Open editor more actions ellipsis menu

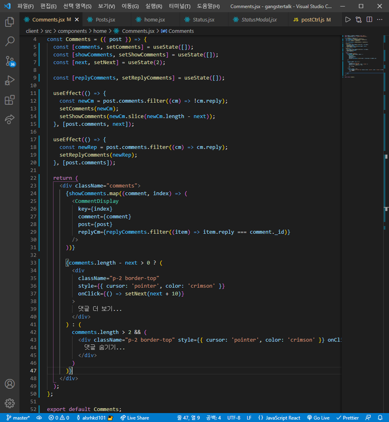click(x=379, y=19)
